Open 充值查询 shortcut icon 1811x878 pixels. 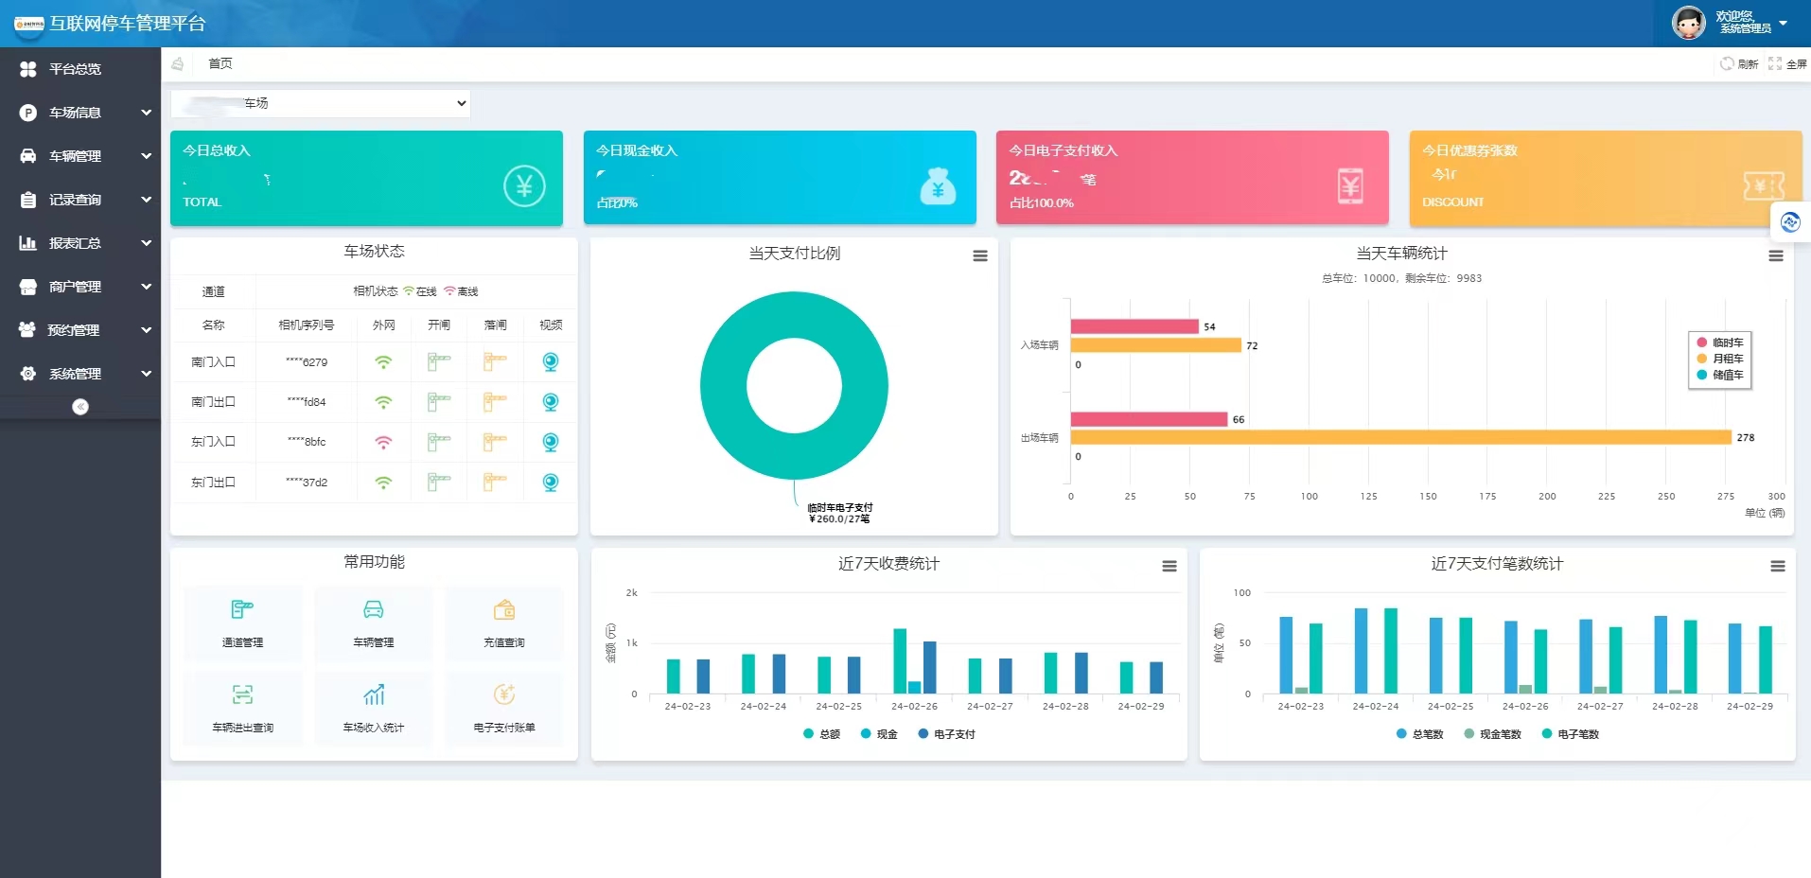tap(504, 610)
